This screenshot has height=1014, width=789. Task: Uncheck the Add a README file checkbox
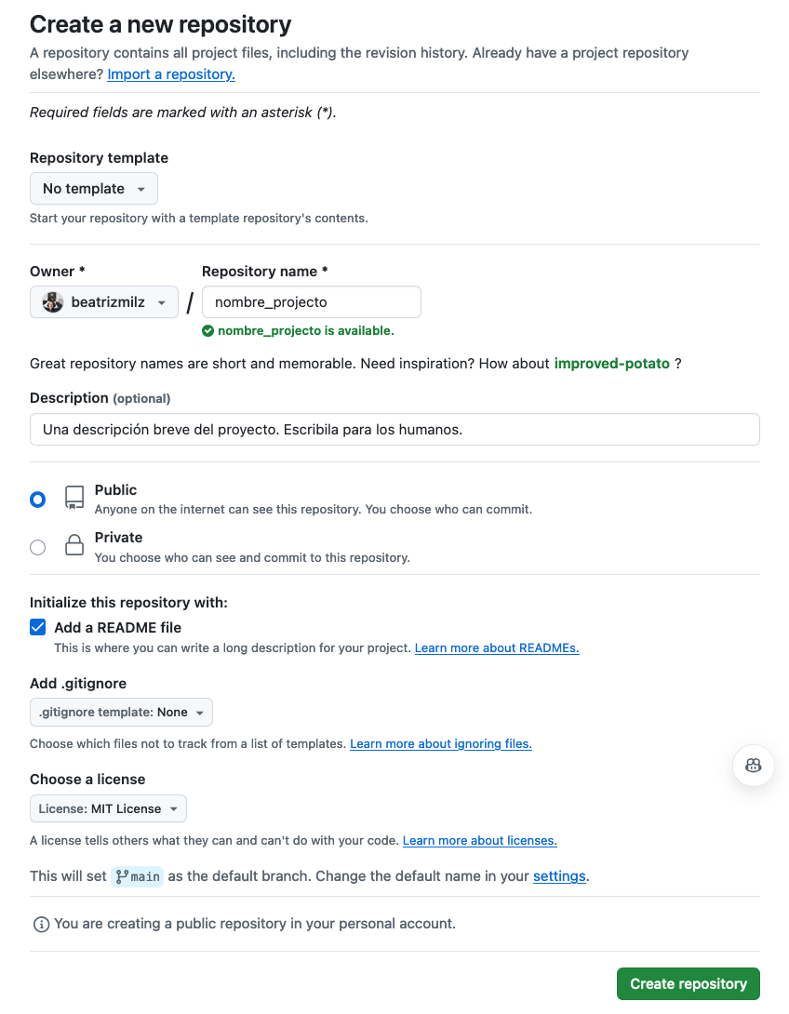coord(38,627)
